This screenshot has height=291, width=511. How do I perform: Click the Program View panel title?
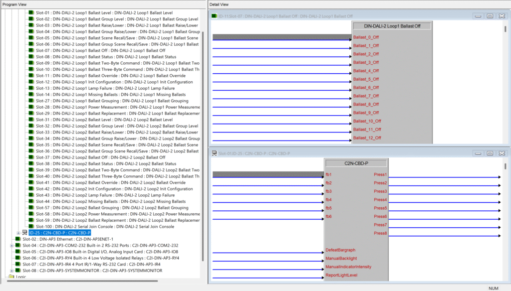[x=14, y=4]
